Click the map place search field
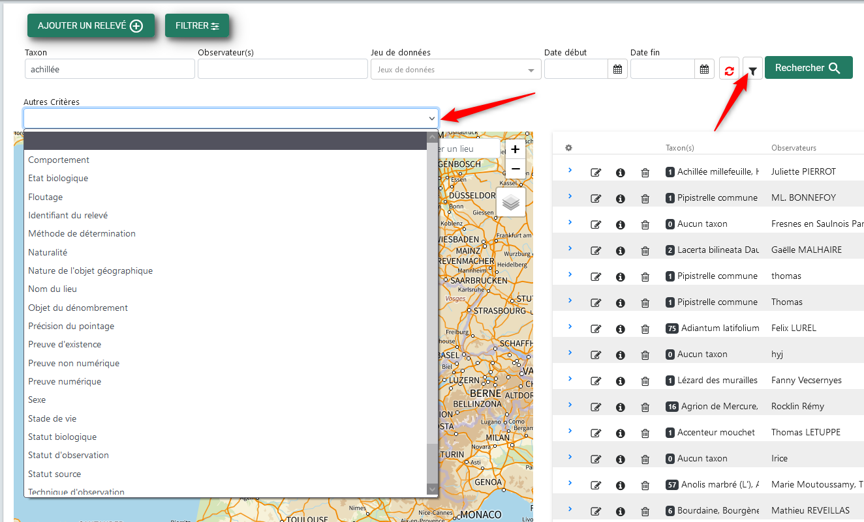This screenshot has width=864, height=522. click(x=469, y=149)
